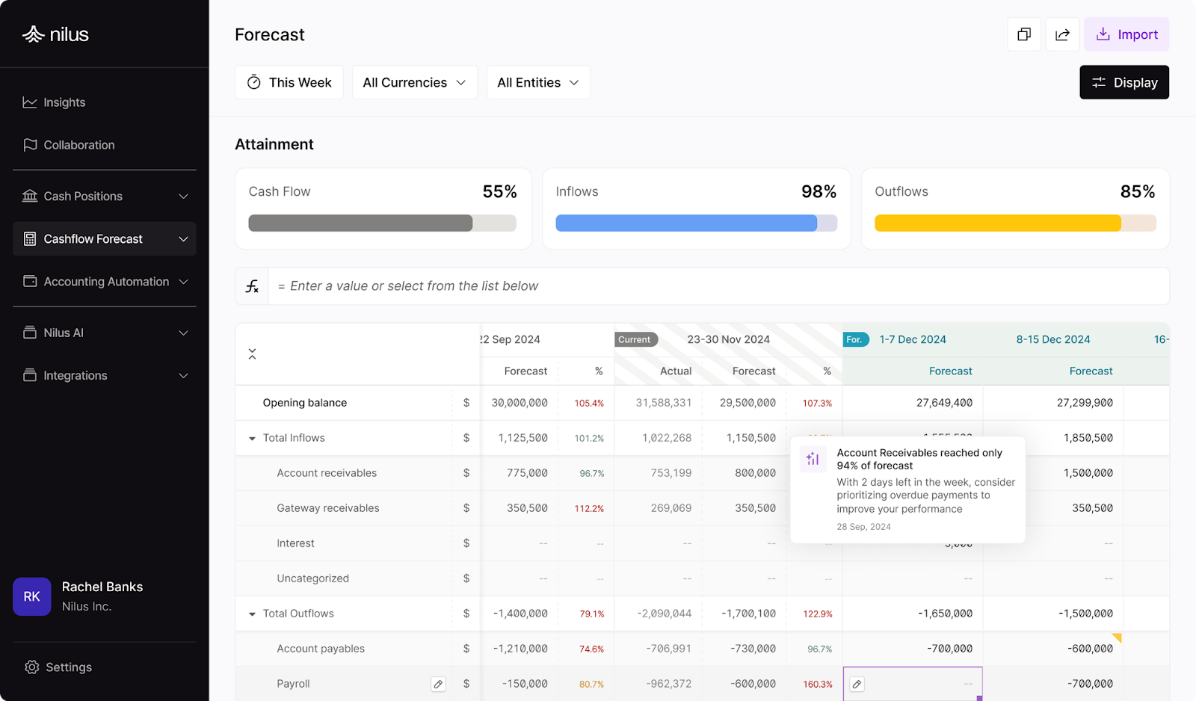Open the All Entities dropdown
Image resolution: width=1196 pixels, height=701 pixels.
click(x=537, y=82)
